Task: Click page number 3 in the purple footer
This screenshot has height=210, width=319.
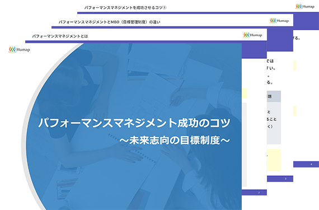Action: [x=285, y=179]
